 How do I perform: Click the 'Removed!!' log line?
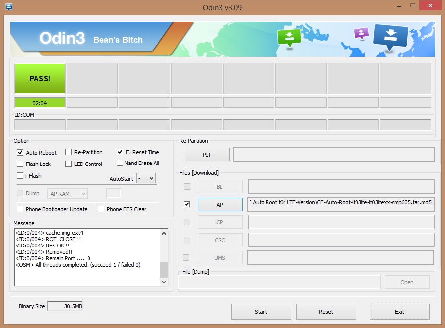pyautogui.click(x=44, y=252)
